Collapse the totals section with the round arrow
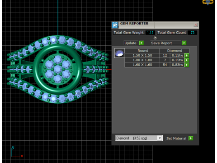The width and height of the screenshot is (217, 163). (x=155, y=38)
